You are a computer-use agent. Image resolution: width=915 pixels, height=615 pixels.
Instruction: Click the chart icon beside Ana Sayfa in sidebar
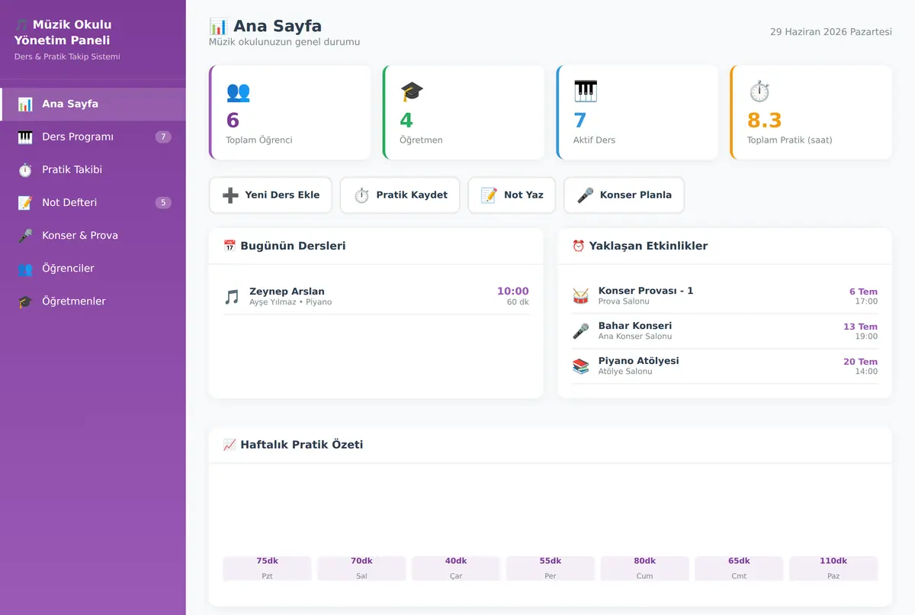[x=25, y=105]
